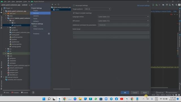The image size is (181, 102).
Task: Click the Apply button
Action: click(145, 93)
